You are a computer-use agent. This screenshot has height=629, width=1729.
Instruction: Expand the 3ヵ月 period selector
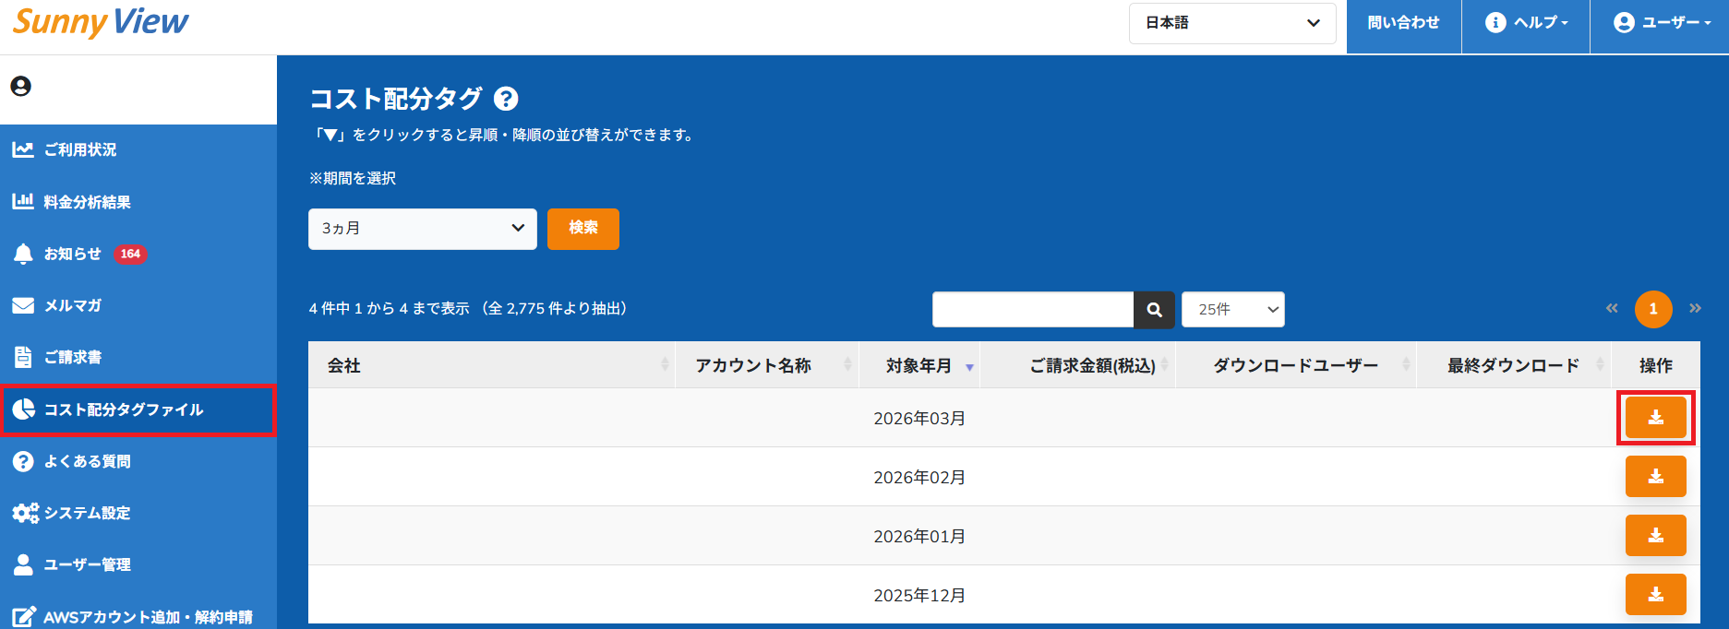point(422,229)
